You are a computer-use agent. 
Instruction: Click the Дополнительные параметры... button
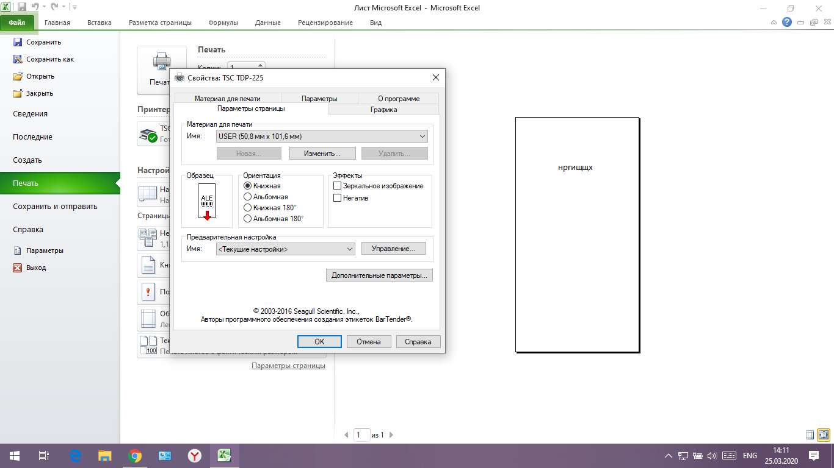379,275
